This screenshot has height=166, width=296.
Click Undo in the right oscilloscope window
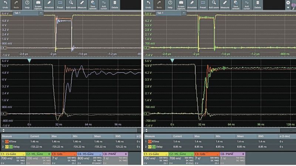(148, 5)
